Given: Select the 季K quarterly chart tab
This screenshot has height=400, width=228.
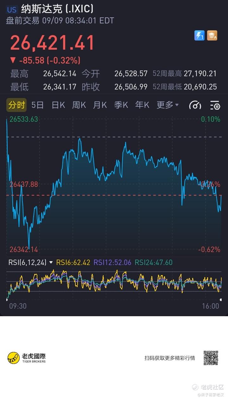Looking at the screenshot, I should (121, 105).
